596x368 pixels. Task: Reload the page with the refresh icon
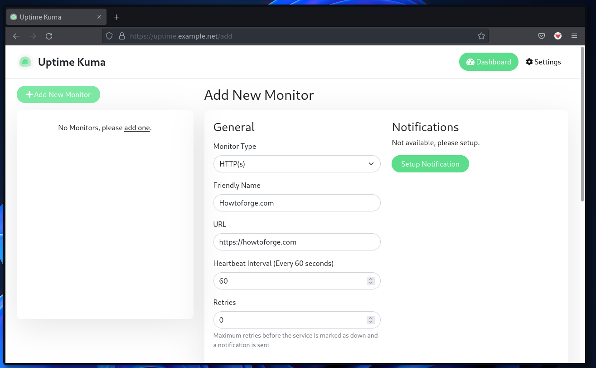[x=49, y=36]
